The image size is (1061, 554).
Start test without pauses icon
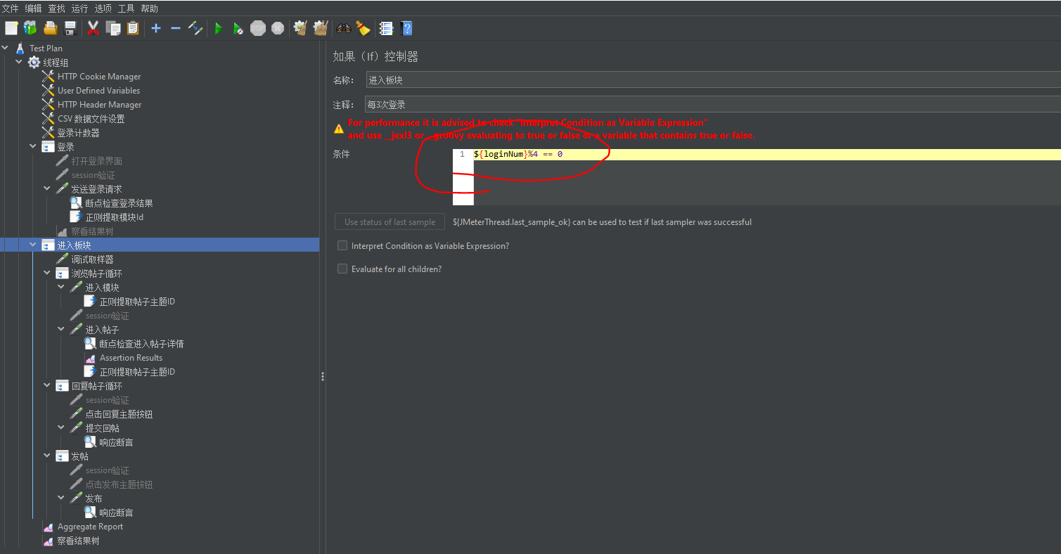coord(238,28)
